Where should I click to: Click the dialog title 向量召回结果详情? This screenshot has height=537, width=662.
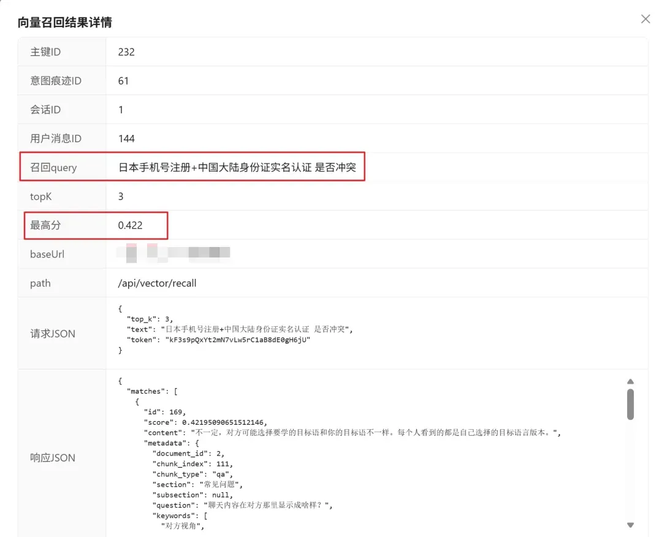coord(64,23)
